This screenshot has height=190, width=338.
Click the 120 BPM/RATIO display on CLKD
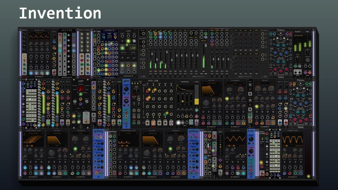click(x=133, y=48)
